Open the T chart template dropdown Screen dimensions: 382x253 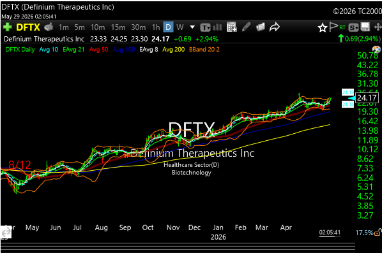(205, 27)
